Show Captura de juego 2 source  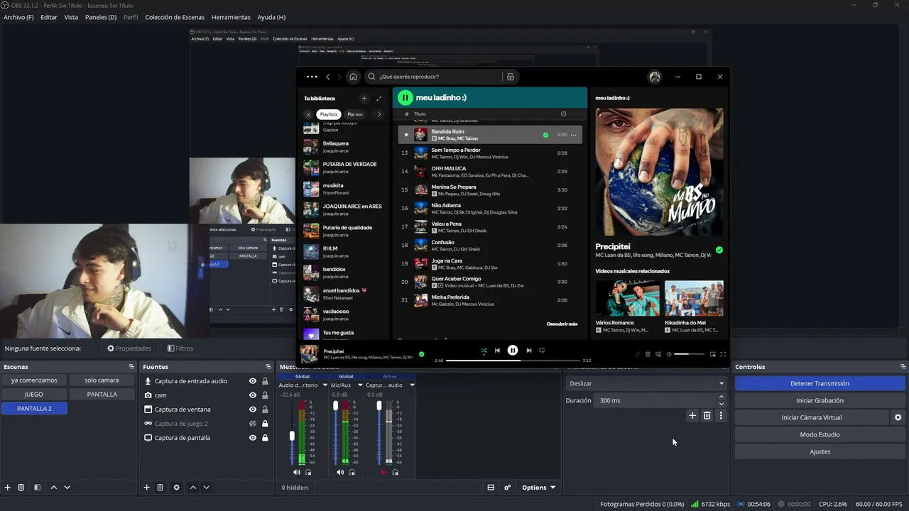coord(253,424)
